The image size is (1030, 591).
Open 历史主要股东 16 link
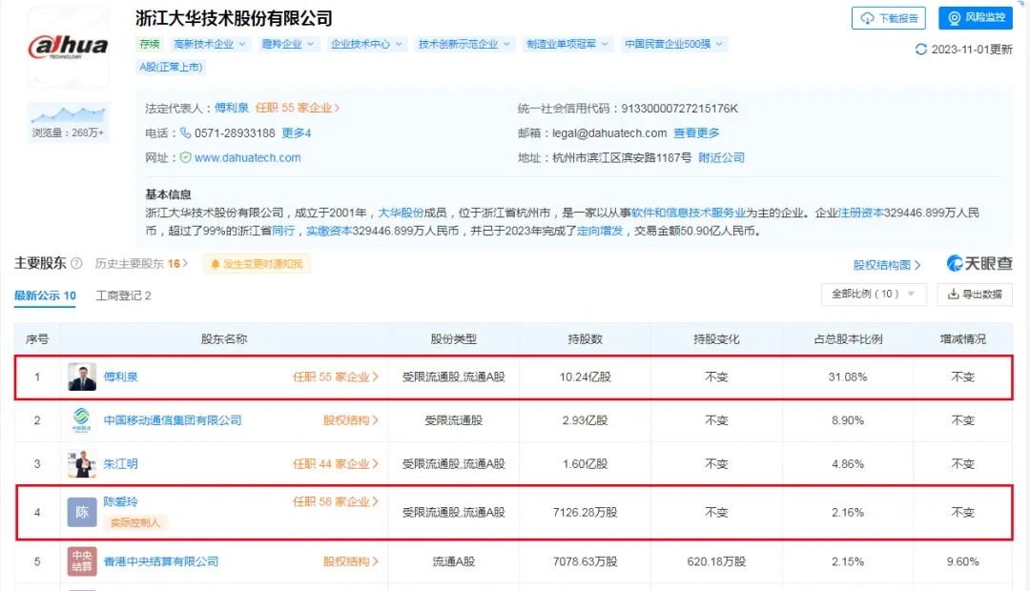141,263
